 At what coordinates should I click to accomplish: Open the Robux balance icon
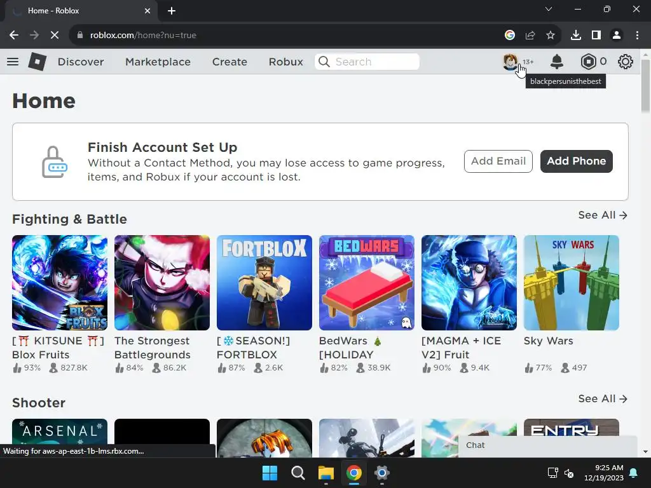pos(588,62)
